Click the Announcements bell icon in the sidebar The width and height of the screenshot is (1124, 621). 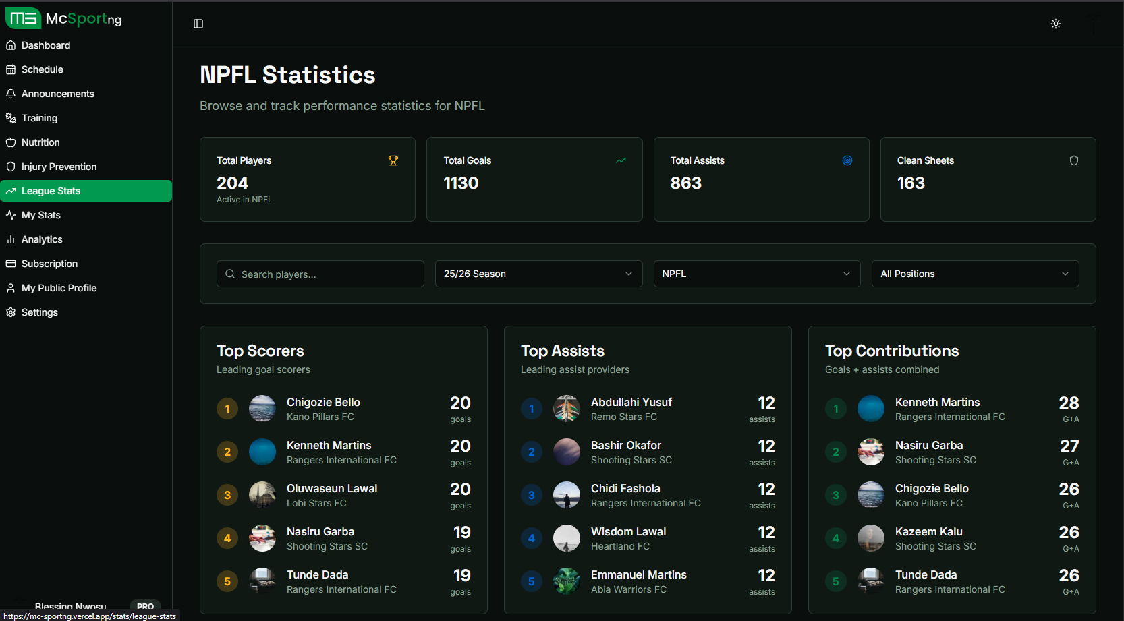coord(11,94)
